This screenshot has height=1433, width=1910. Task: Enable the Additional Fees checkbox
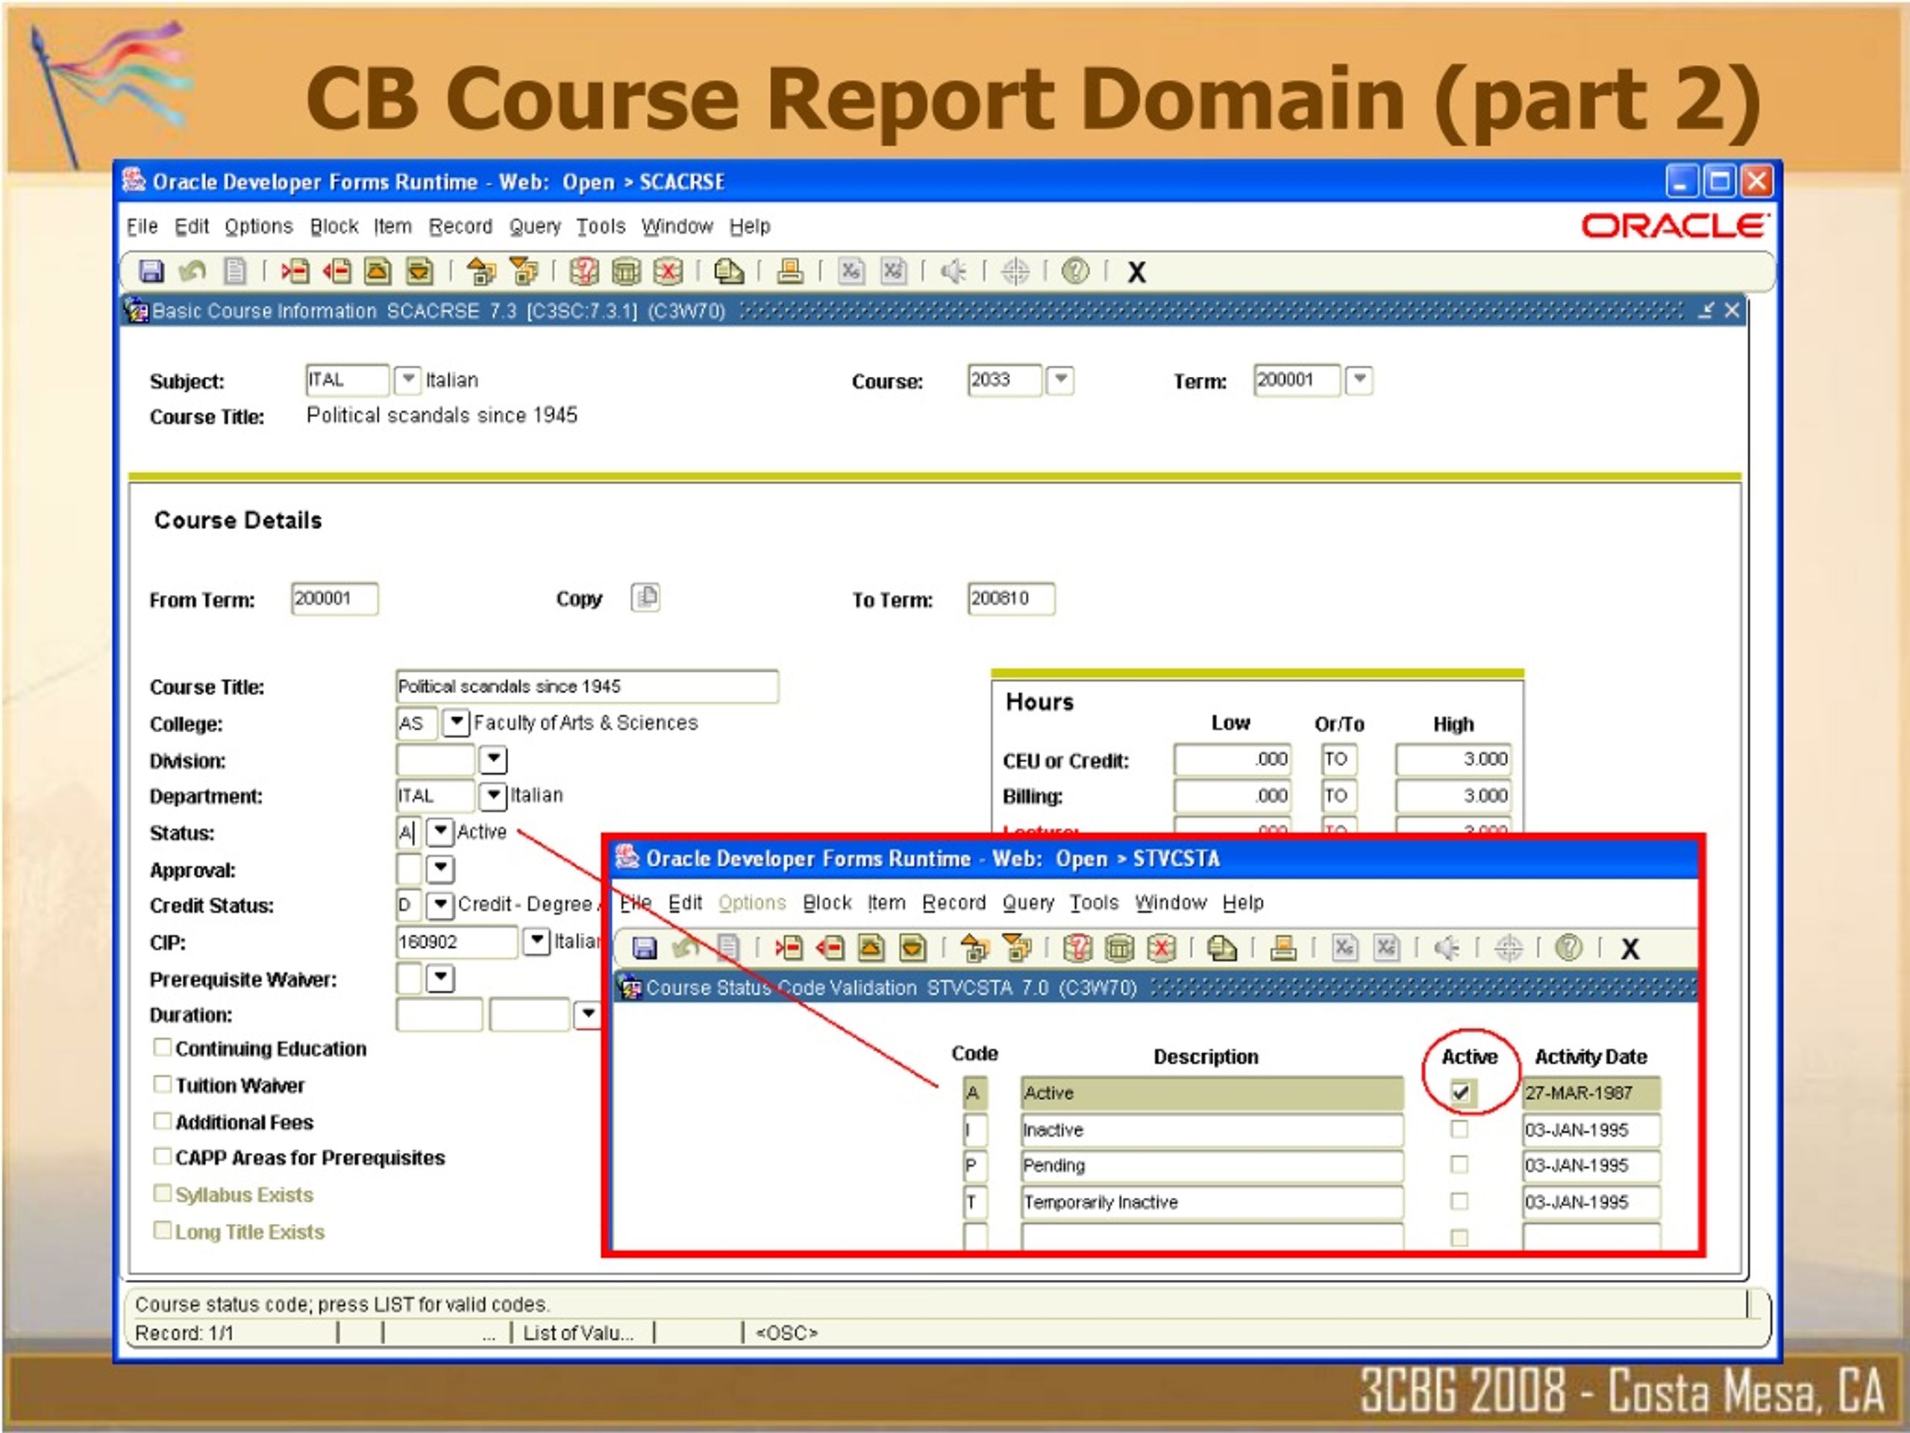(163, 1120)
